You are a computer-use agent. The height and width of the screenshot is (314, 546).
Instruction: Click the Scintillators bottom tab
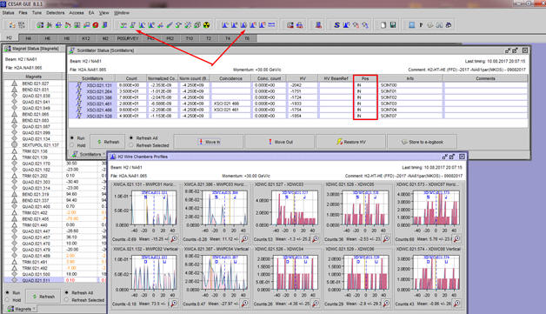pyautogui.click(x=87, y=154)
